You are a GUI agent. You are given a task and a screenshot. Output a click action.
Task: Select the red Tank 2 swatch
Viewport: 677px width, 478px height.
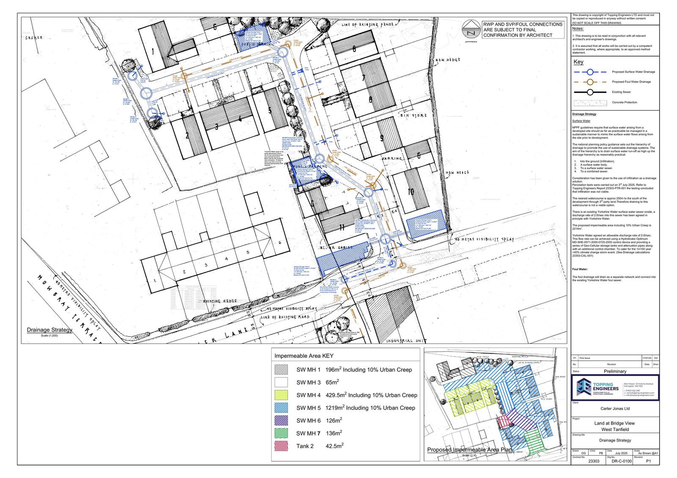point(281,446)
